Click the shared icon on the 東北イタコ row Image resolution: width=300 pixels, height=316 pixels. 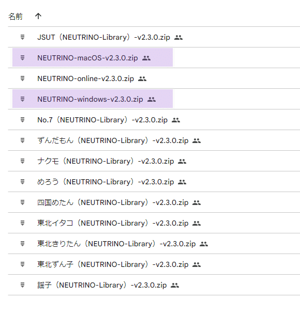(x=197, y=223)
